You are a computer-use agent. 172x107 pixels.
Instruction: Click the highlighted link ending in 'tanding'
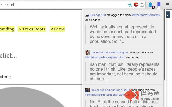click(x=7, y=29)
